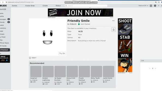Click the Robux icon next to 35 under Shiny Teeth
Screen dimensions: 162x91
(92, 82)
